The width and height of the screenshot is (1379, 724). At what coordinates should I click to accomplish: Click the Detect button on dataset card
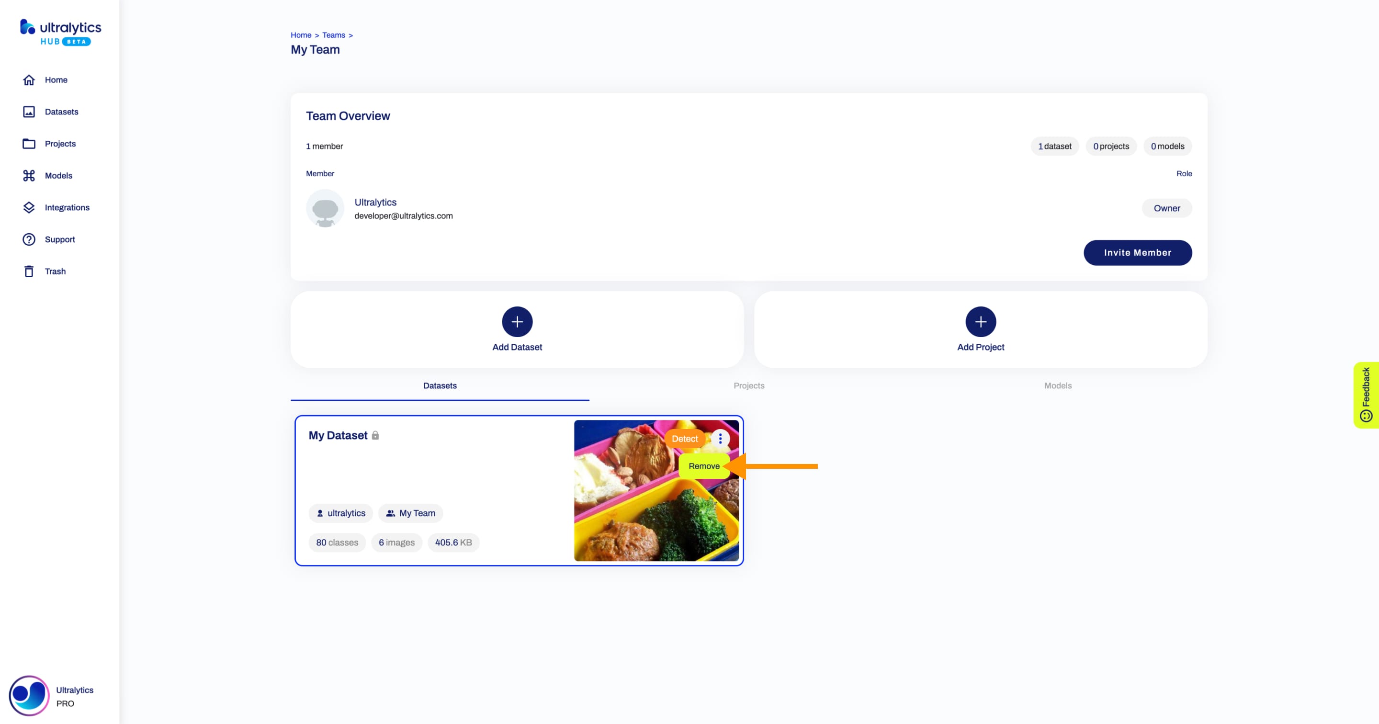(x=684, y=439)
